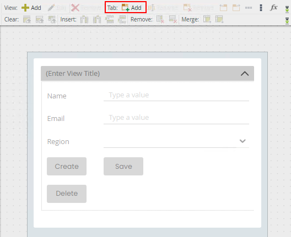Open the fx expressions editor
This screenshot has width=291, height=237.
click(274, 8)
